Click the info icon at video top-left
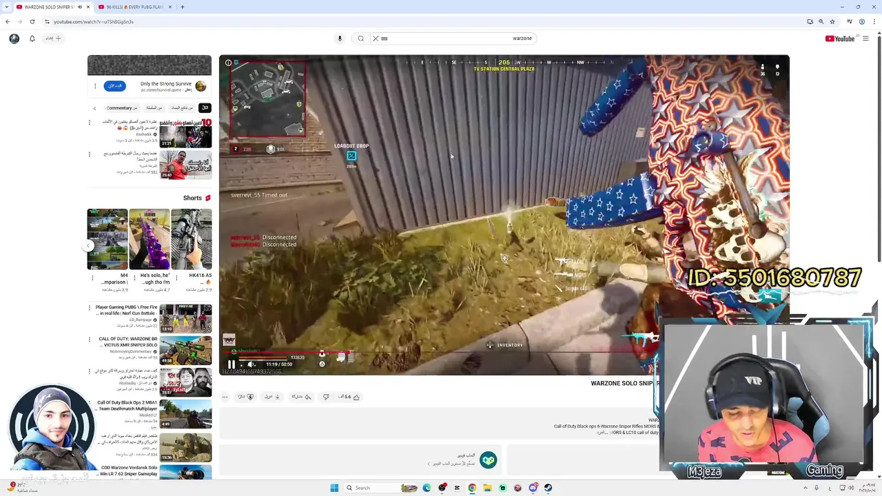 point(228,63)
